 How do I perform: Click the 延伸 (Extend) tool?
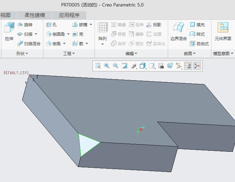[136, 24]
